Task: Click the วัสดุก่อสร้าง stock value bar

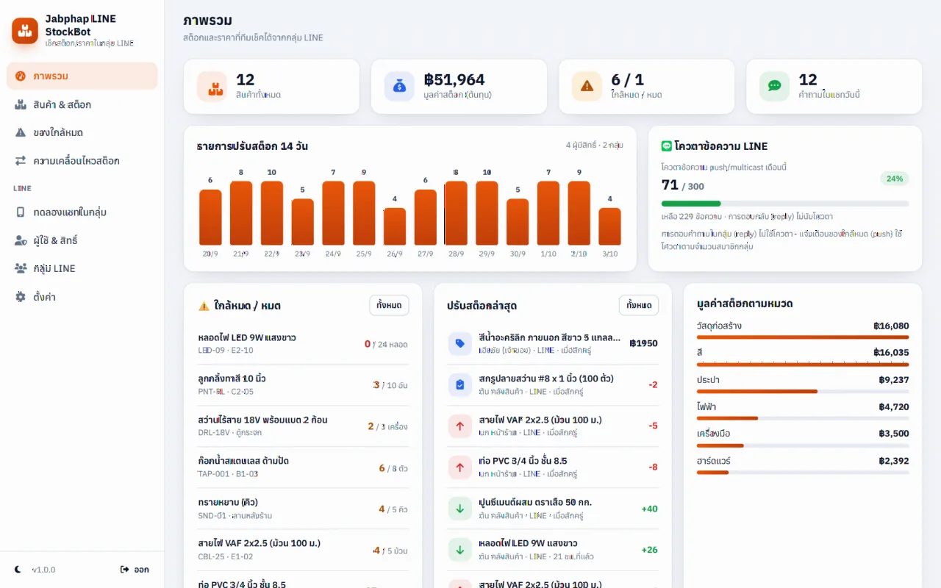Action: click(803, 337)
